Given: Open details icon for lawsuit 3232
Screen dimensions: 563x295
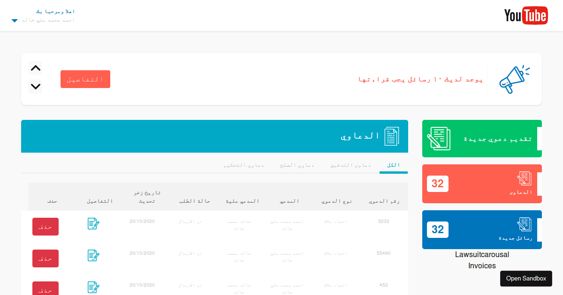Looking at the screenshot, I should coord(93,224).
